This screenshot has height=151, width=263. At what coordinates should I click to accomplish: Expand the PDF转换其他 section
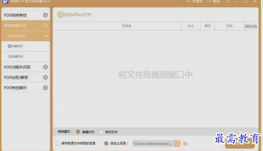click(26, 15)
